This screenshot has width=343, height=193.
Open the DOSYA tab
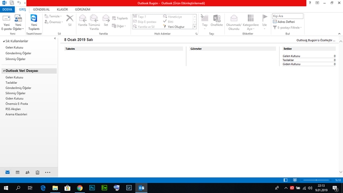[x=7, y=10]
